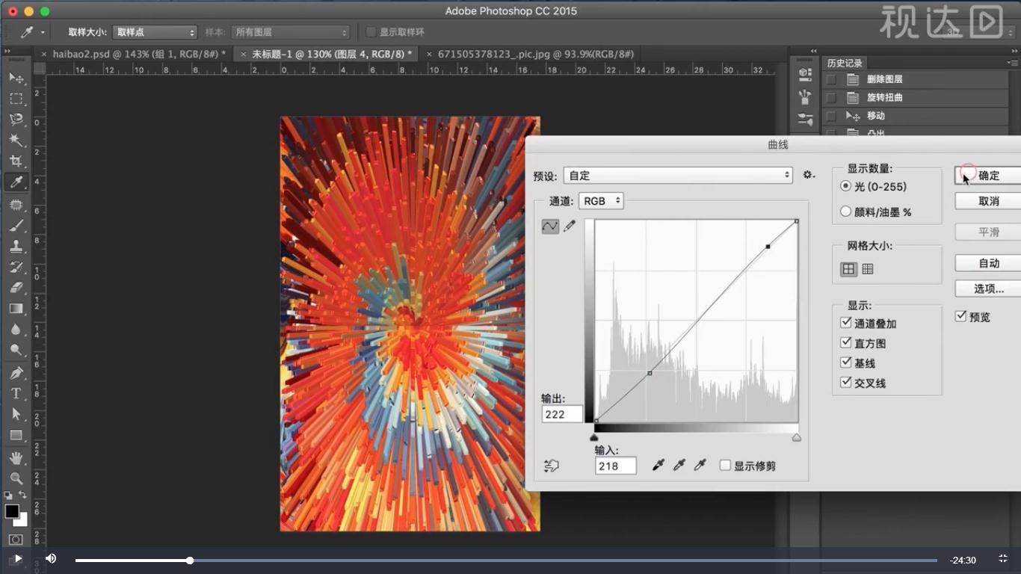Choose curve point editing mode in Curves
This screenshot has width=1021, height=574.
tap(550, 226)
